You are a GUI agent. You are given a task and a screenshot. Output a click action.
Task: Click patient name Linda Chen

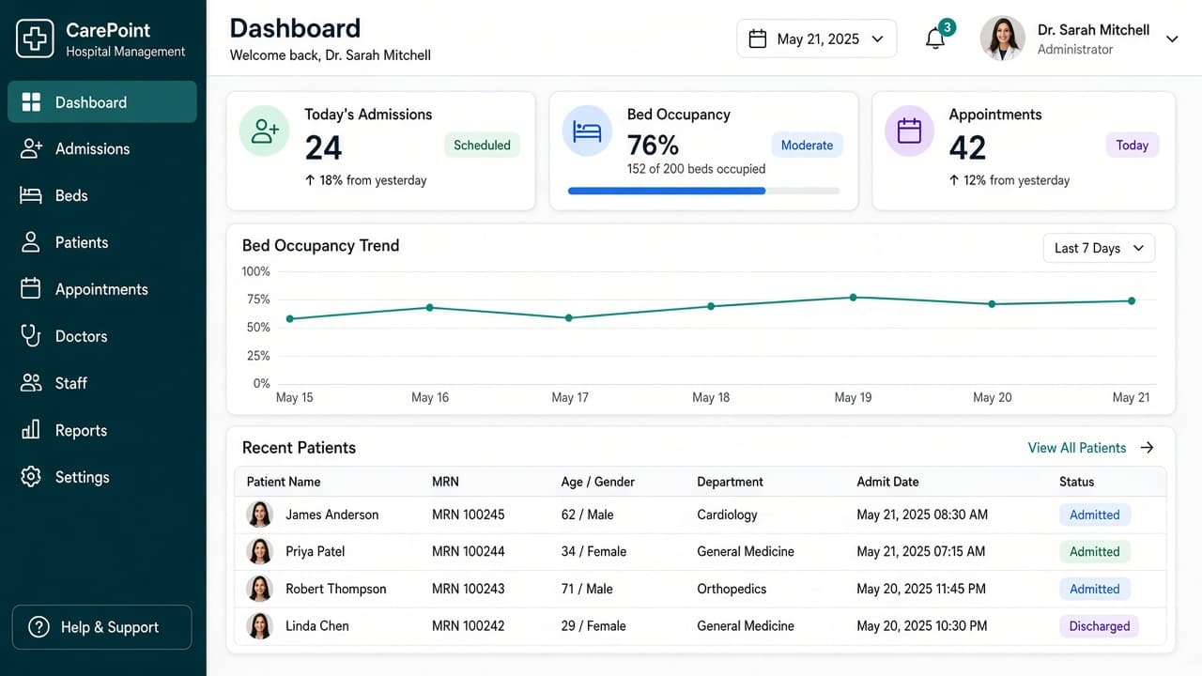pos(316,625)
